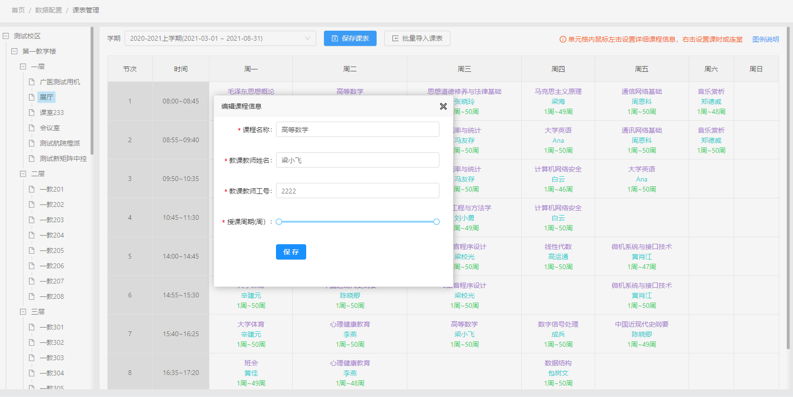This screenshot has height=397, width=793.
Task: Click the 教课教师工号 input field
Action: (x=357, y=191)
